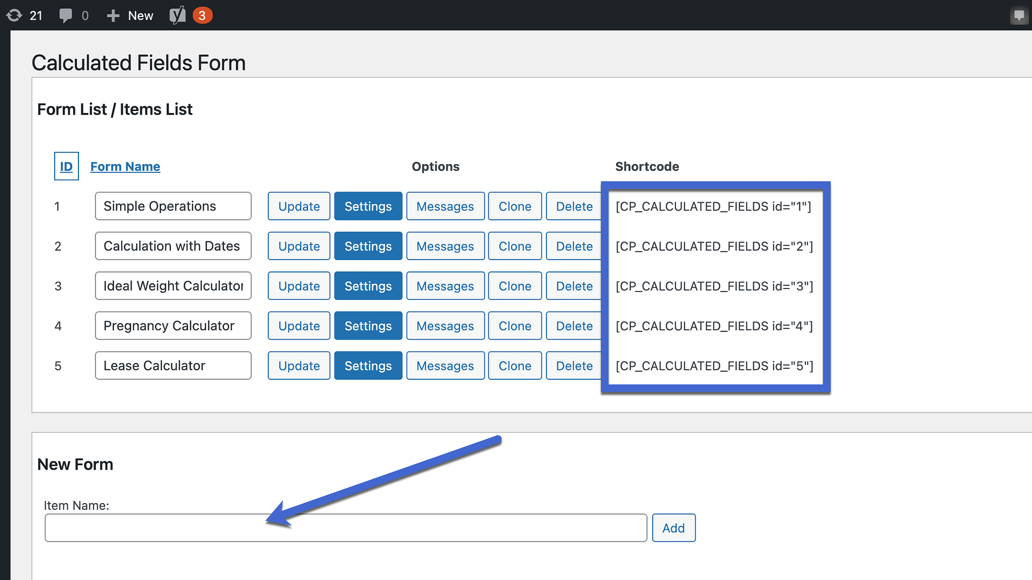Viewport: 1032px width, 580px height.
Task: Click the shortcode for form ID 3
Action: pos(715,286)
